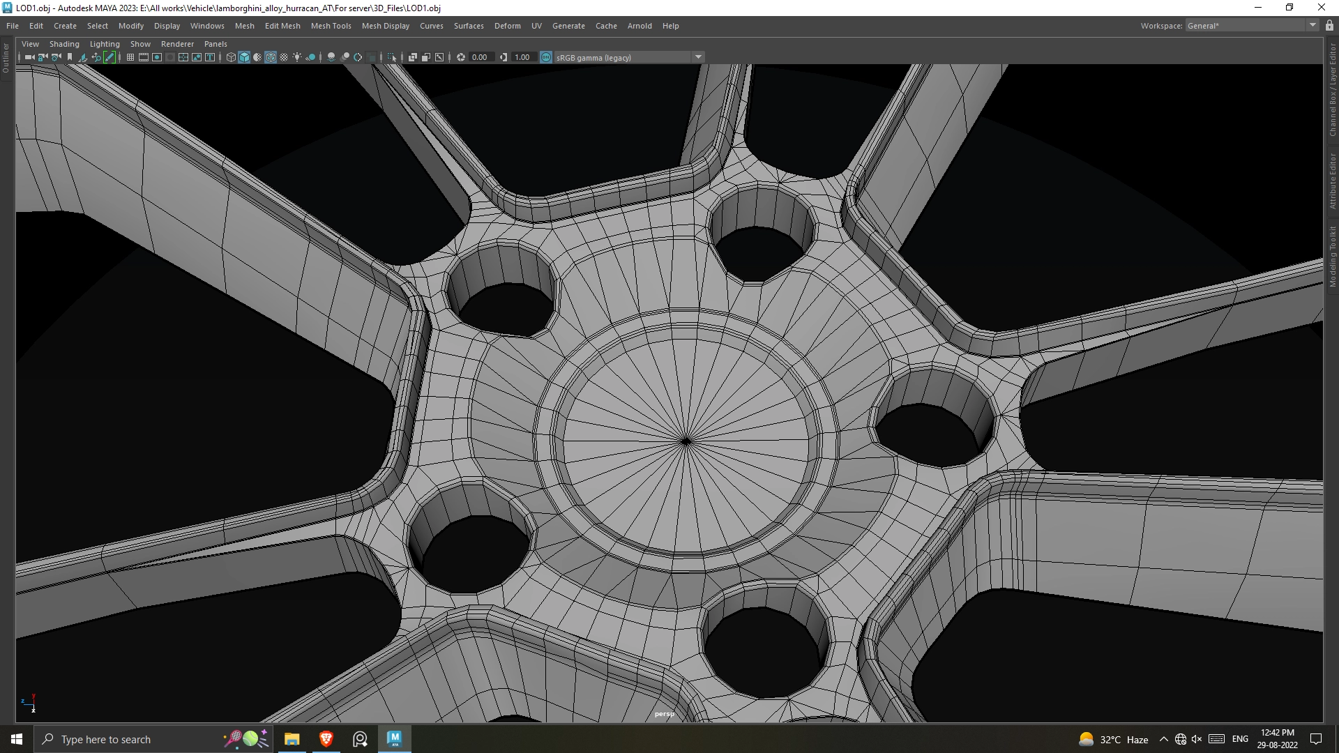Open the sRGB gamma view transform dropdown
This screenshot has width=1339, height=753.
[698, 57]
